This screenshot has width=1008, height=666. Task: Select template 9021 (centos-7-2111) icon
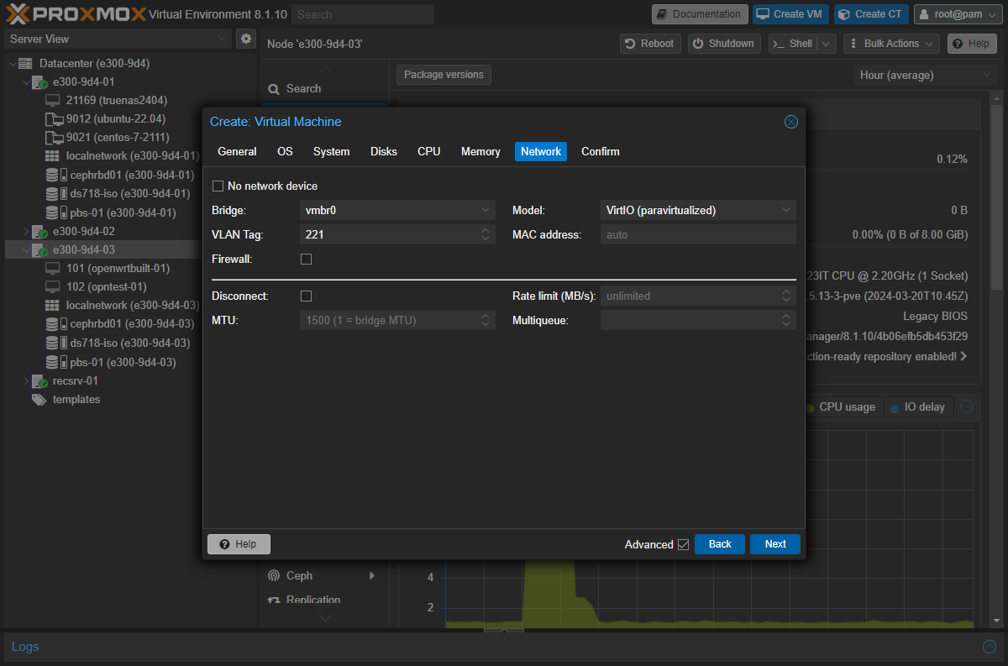pos(54,138)
